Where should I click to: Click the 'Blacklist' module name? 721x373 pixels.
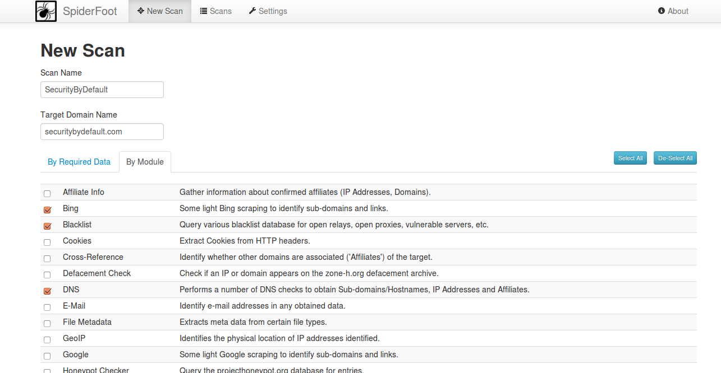[77, 225]
